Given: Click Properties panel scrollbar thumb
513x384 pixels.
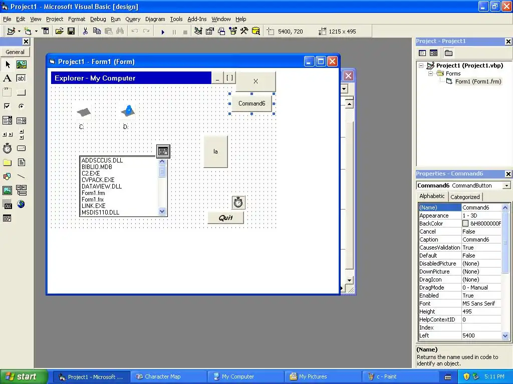Looking at the screenshot, I should click(505, 242).
